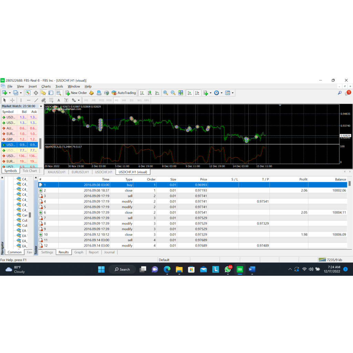Switch timeframe to H4
Screen dimensions: 353x353
124,100
